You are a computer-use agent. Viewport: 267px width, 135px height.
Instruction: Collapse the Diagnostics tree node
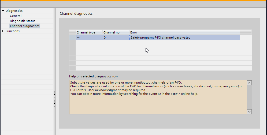3,11
